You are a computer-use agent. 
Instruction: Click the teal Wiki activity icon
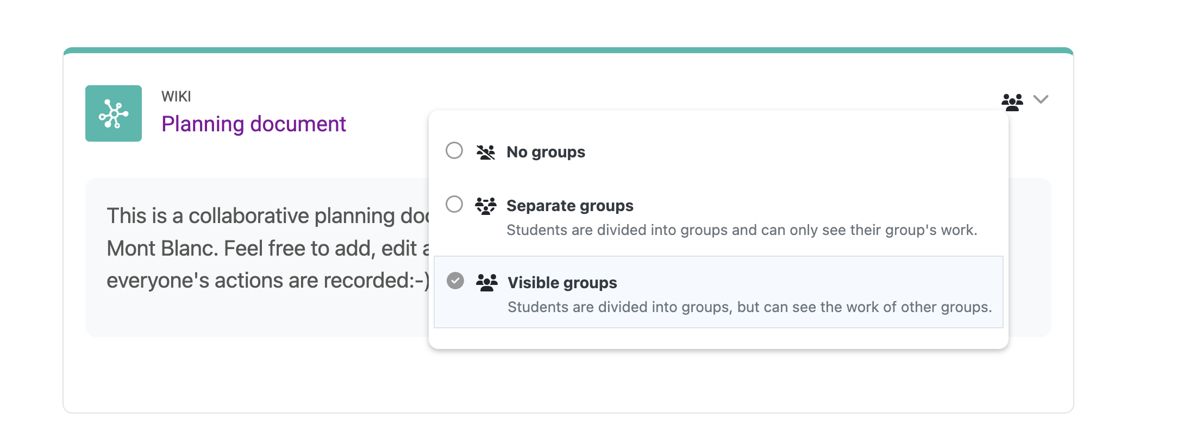coord(114,113)
